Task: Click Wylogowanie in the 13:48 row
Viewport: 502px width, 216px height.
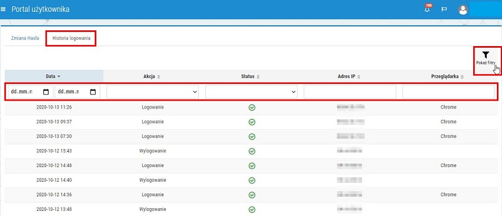Action: coord(153,209)
